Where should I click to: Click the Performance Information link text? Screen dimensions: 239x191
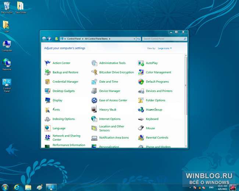(69, 145)
